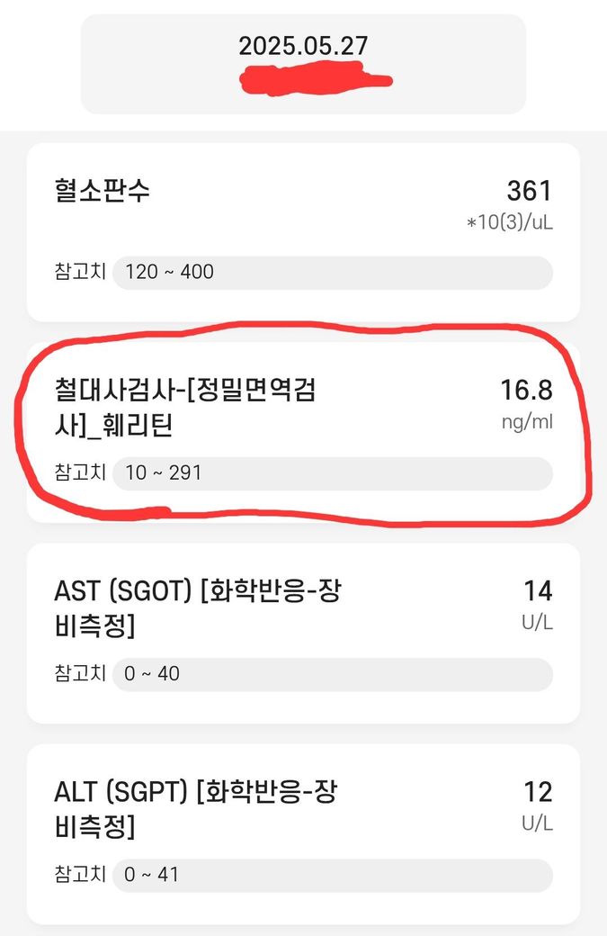
Task: Click the U/L unit under AST value
Action: coord(537,622)
